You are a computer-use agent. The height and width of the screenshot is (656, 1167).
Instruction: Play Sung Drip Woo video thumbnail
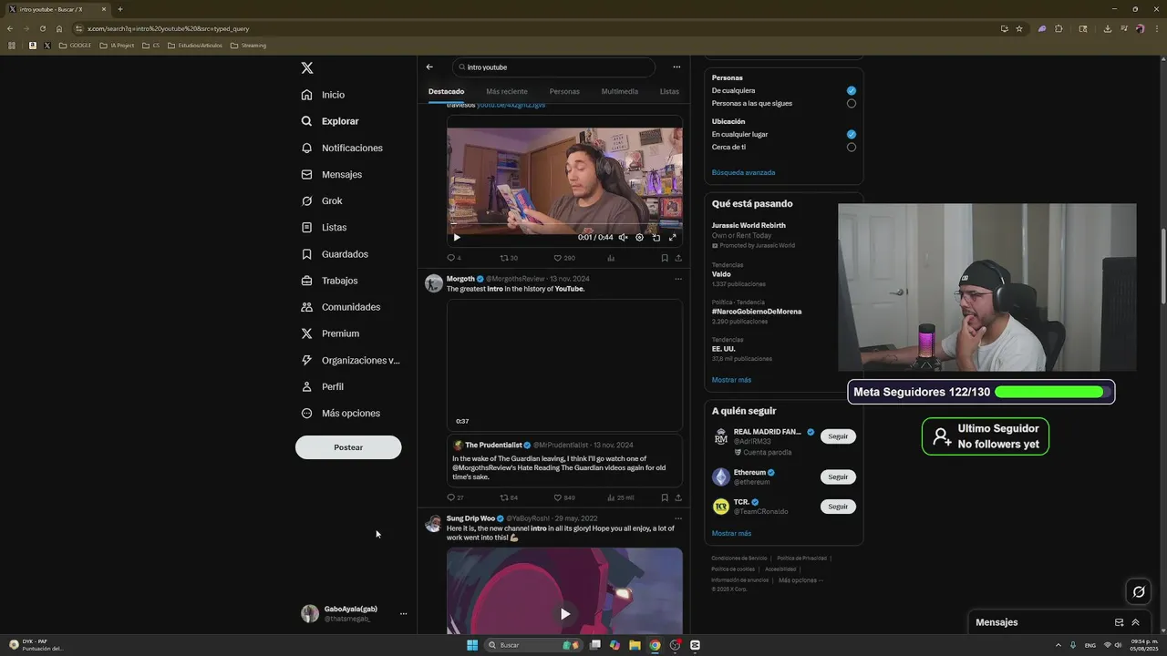point(564,614)
